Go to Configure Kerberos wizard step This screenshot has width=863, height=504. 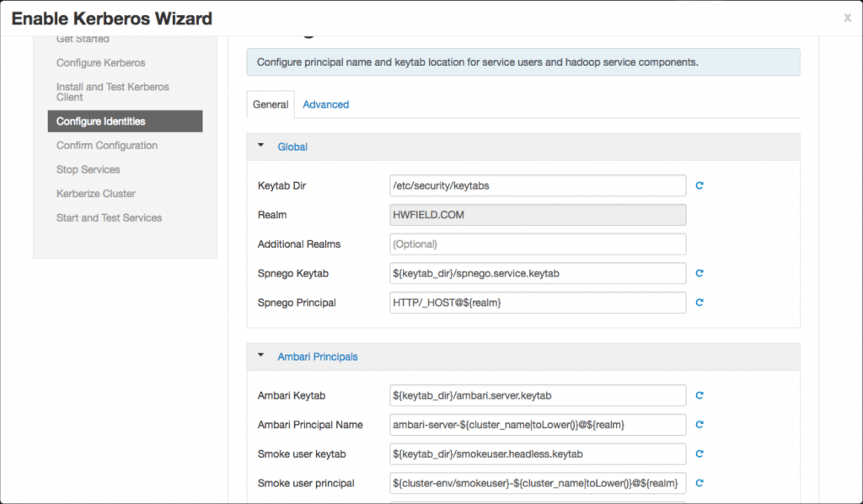(101, 63)
